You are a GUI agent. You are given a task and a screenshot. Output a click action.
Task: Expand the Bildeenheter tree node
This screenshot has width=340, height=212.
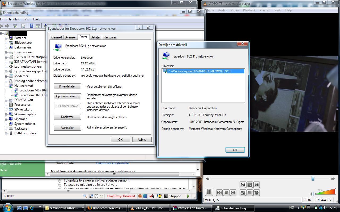pos(6,43)
